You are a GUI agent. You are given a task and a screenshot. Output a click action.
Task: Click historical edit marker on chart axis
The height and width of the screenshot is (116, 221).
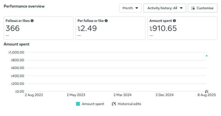tap(207, 91)
